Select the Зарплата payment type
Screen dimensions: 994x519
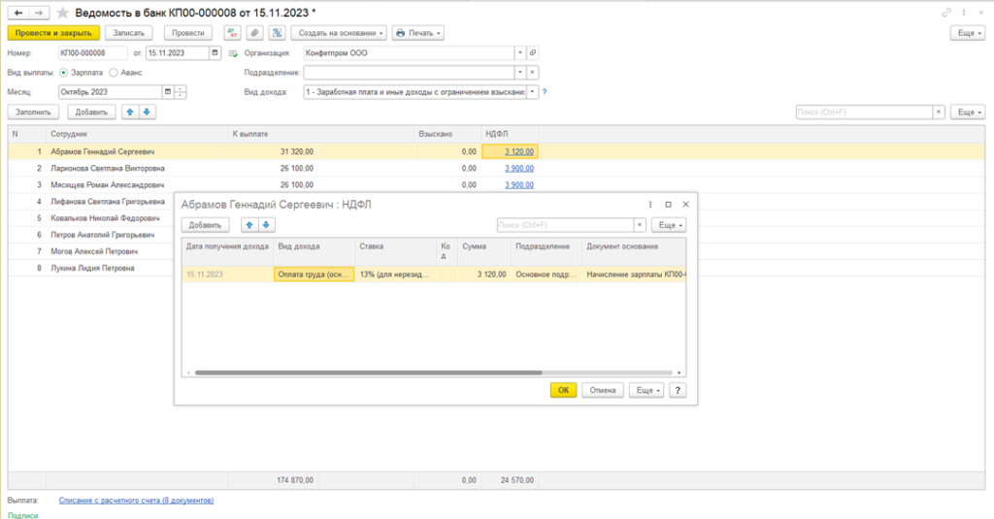point(64,72)
